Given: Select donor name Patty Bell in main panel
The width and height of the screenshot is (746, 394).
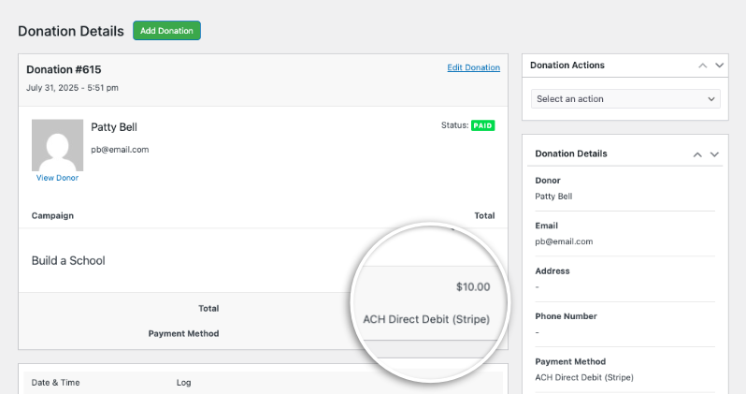Looking at the screenshot, I should pos(114,127).
